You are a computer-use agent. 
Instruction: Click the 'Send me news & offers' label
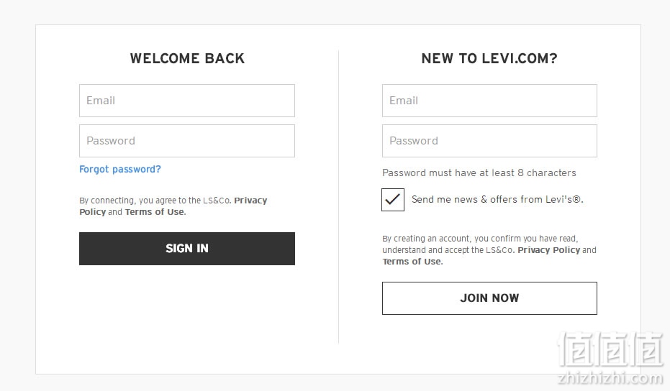point(497,199)
